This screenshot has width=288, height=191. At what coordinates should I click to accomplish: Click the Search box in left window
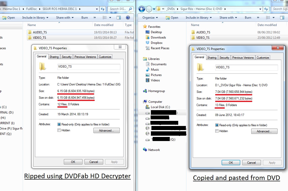tap(120, 9)
